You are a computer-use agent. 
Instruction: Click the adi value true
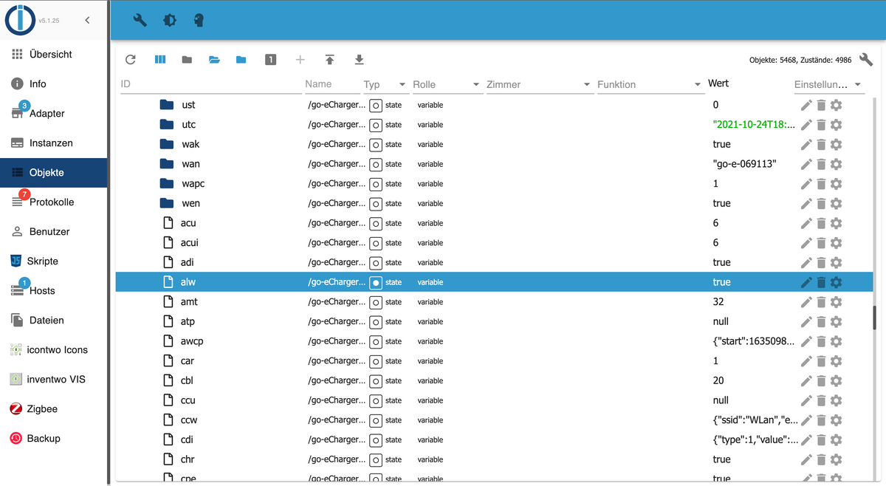tap(721, 262)
